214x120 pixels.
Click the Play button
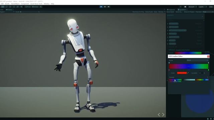tap(101, 7)
